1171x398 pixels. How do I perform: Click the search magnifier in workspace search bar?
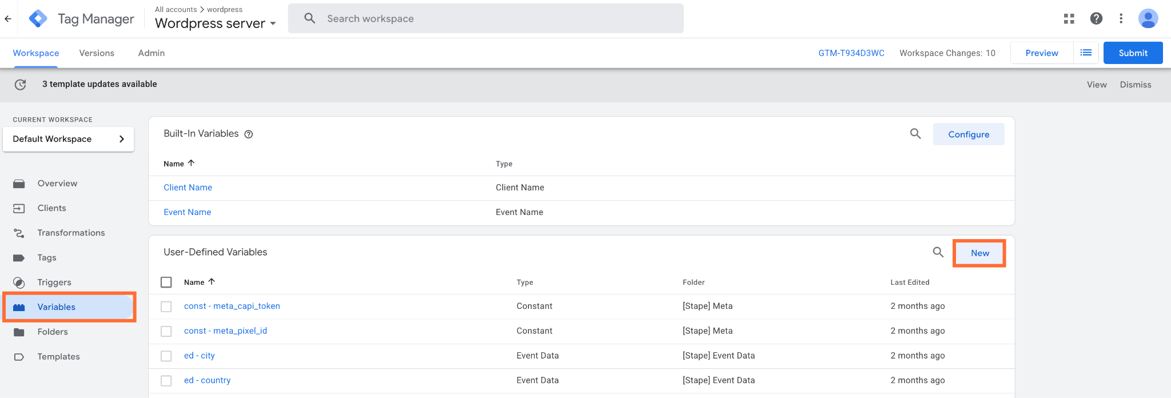[x=310, y=18]
